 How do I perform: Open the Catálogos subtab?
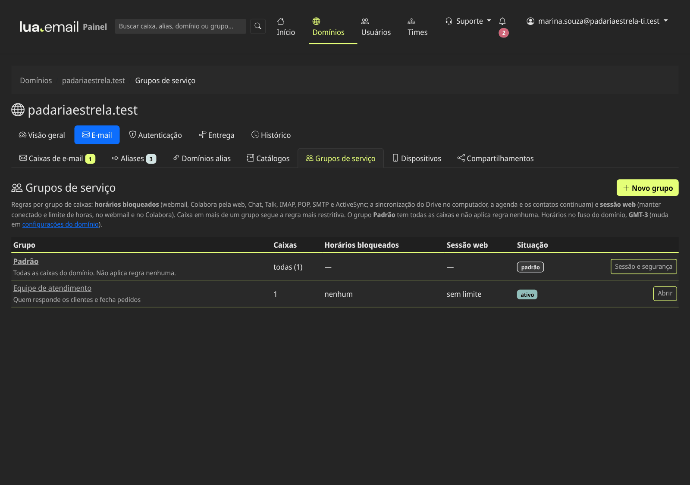coord(268,159)
